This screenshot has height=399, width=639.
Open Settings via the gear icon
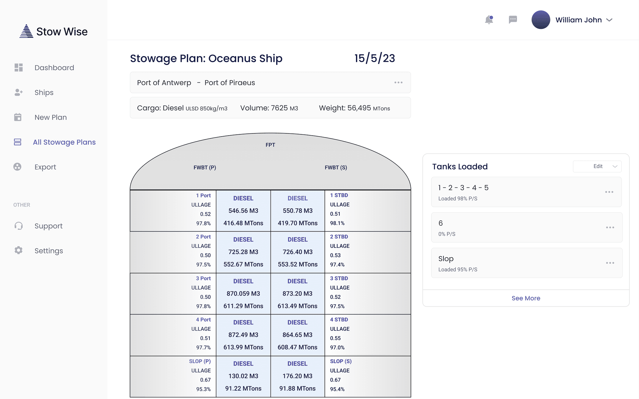pyautogui.click(x=18, y=250)
